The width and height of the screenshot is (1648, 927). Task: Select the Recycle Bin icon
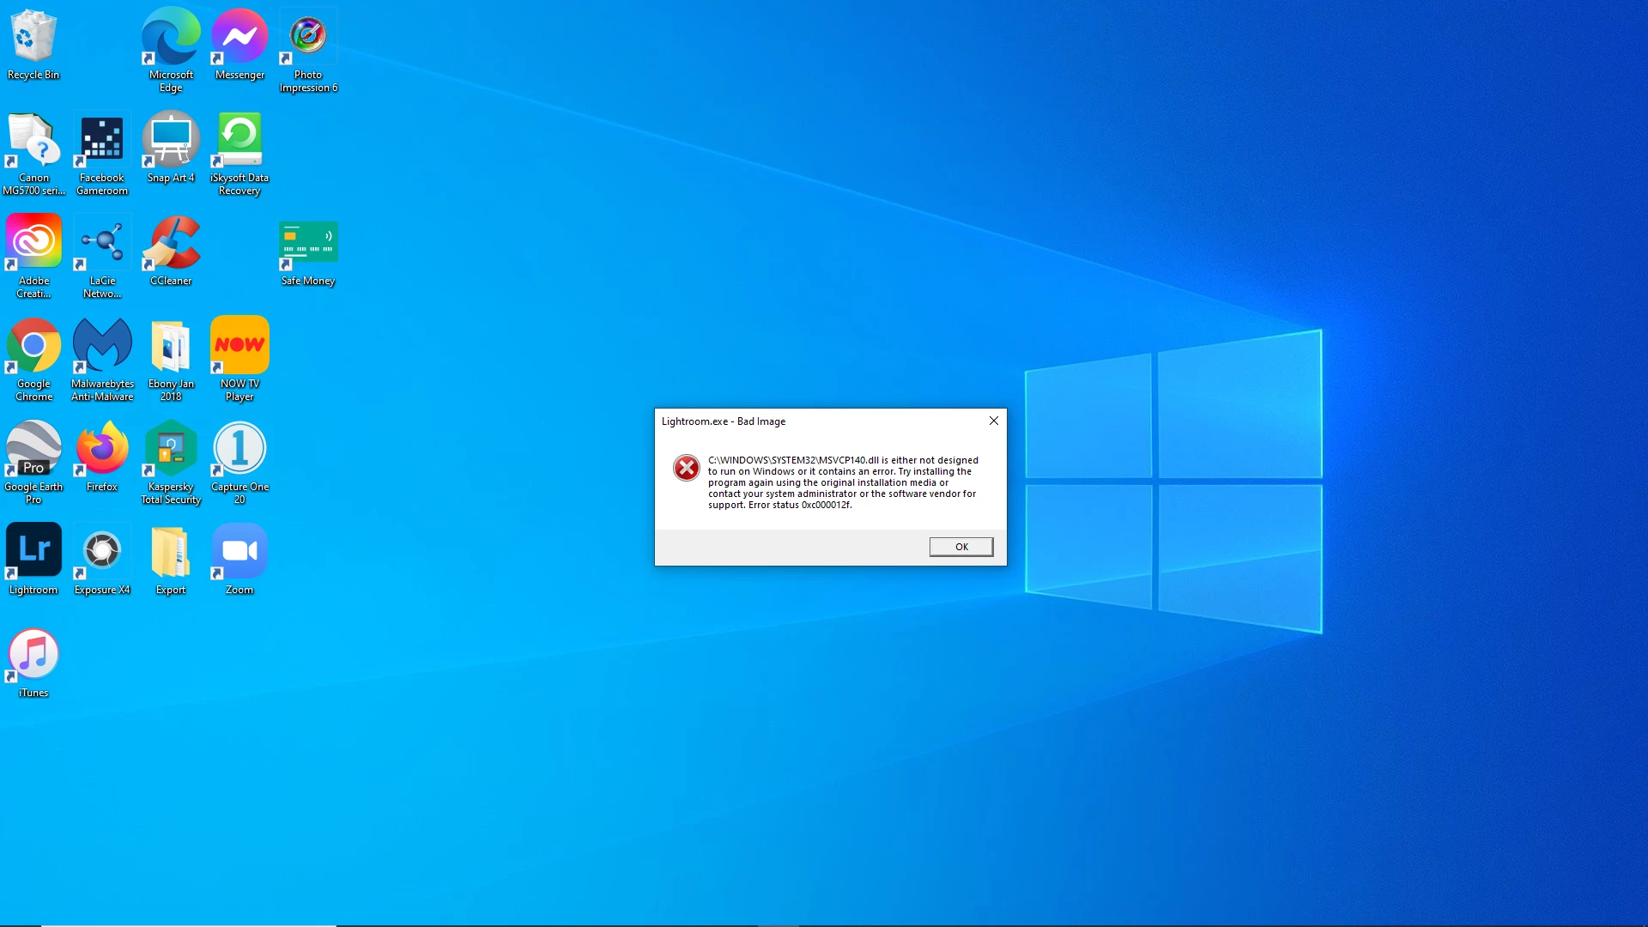pyautogui.click(x=33, y=36)
